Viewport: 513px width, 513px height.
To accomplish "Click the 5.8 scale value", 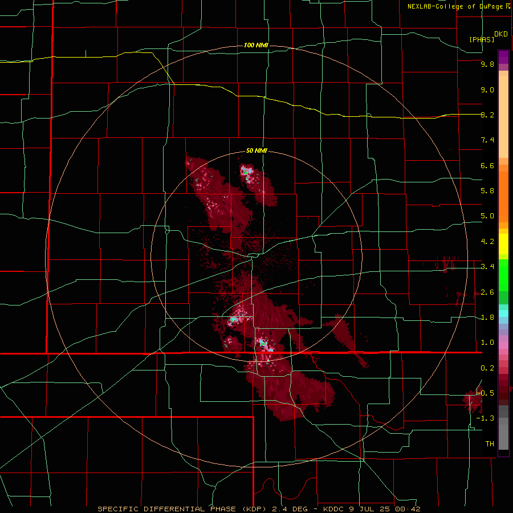I will point(487,191).
